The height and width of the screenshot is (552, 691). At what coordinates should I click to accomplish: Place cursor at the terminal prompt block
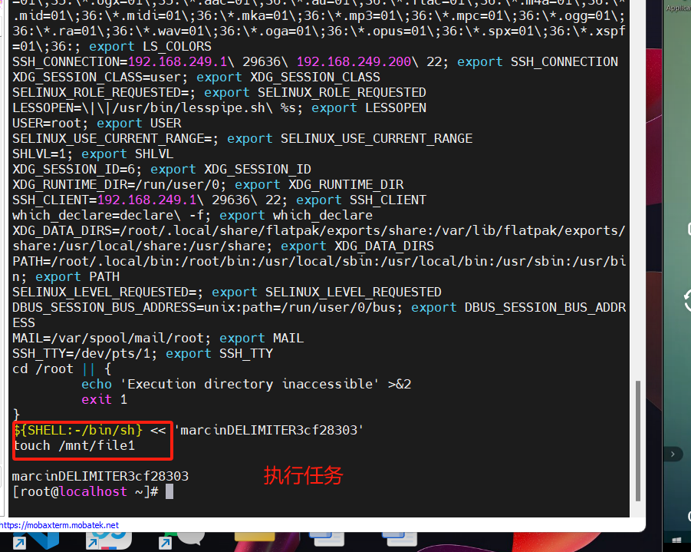[169, 491]
